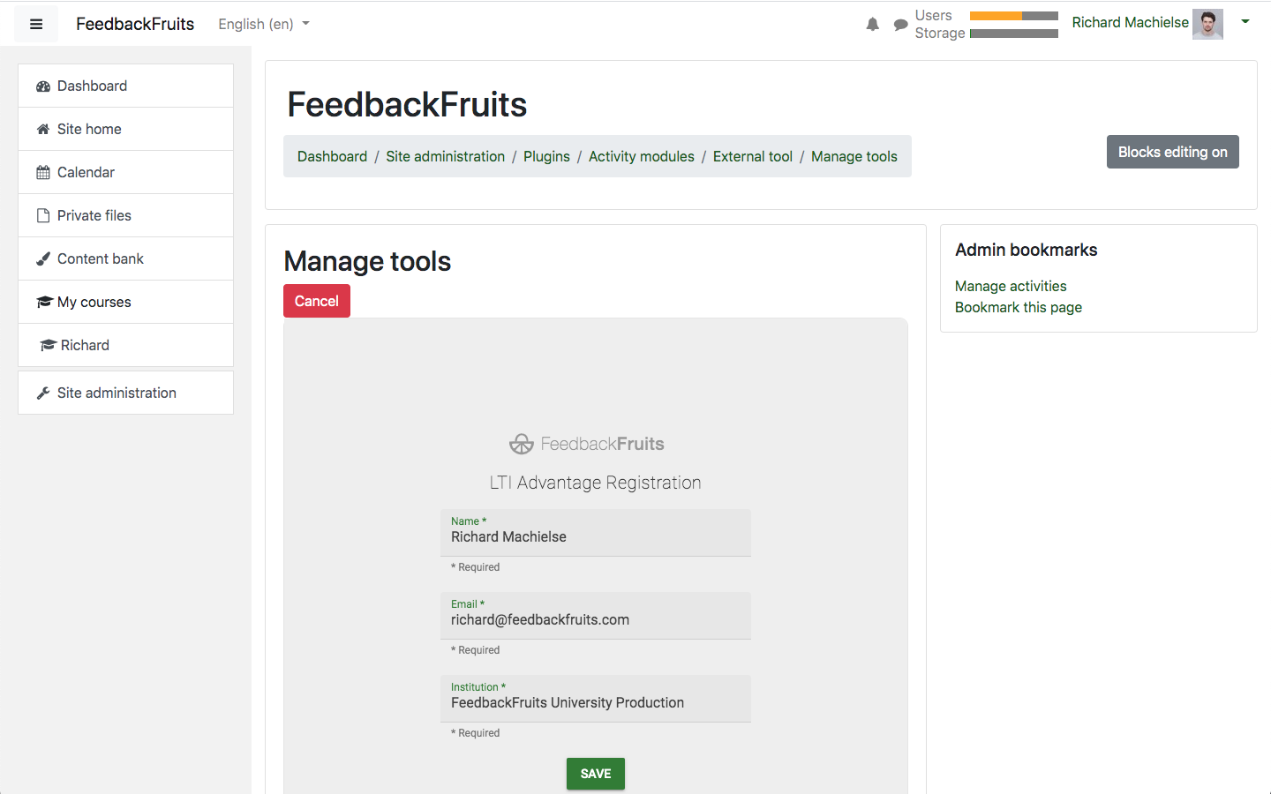Toggle the Blocks editing on button
1271x794 pixels.
pyautogui.click(x=1172, y=152)
